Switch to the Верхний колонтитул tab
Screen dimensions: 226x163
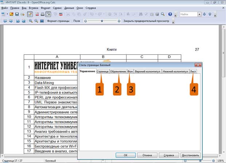[x=148, y=71]
